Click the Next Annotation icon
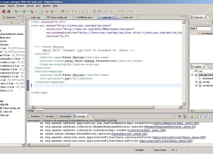 coord(107,11)
